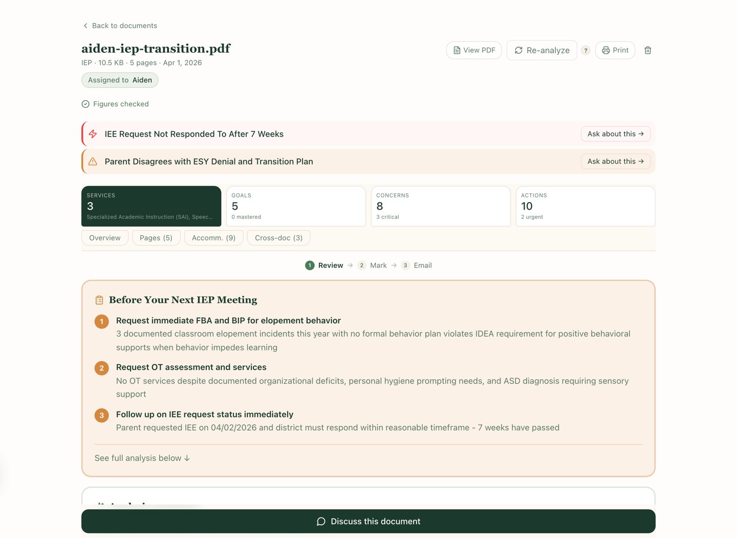Click the orange step 3 circle
Image resolution: width=737 pixels, height=538 pixels.
(102, 415)
